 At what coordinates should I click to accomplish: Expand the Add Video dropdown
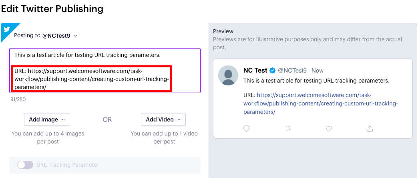point(163,119)
